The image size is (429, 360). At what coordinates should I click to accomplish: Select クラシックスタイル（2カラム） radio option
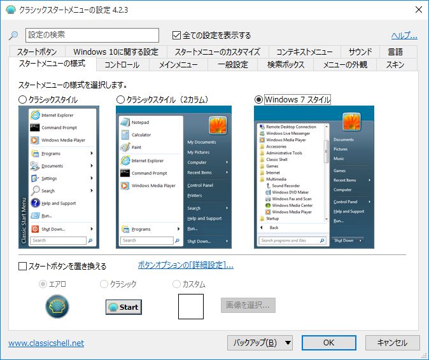pos(121,99)
